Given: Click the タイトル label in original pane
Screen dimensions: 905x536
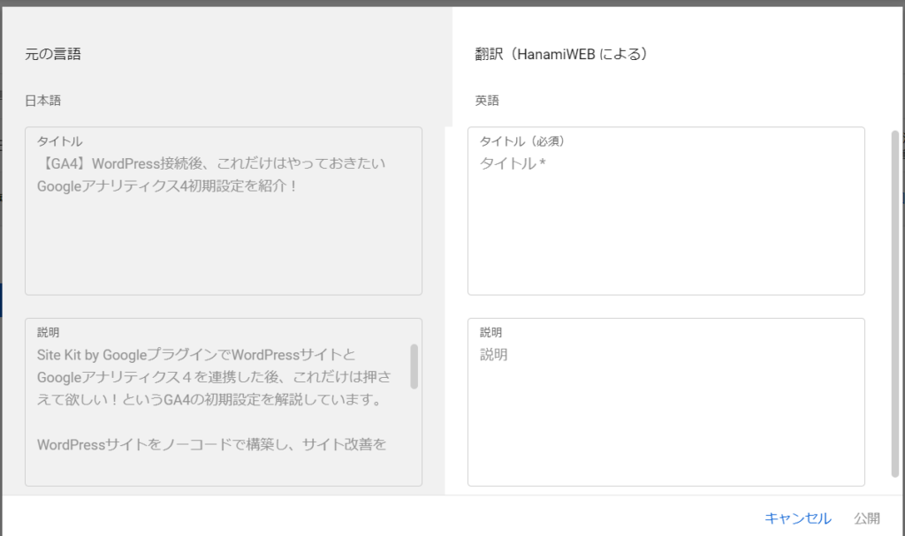Looking at the screenshot, I should pyautogui.click(x=60, y=141).
